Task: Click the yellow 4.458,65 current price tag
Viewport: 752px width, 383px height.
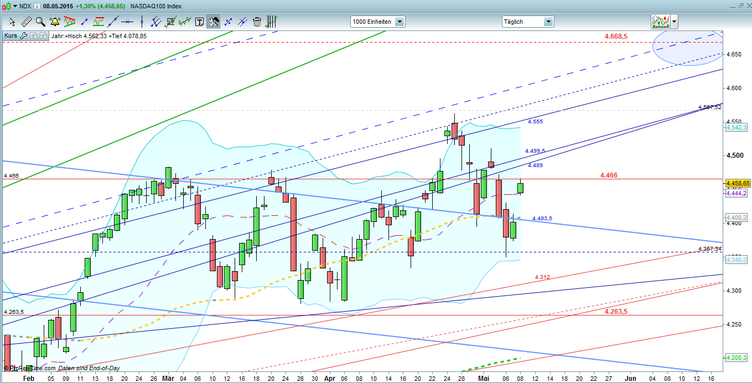Action: pos(737,183)
